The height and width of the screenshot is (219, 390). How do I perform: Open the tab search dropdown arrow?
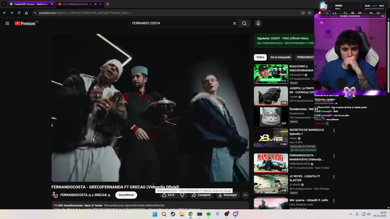pos(4,4)
